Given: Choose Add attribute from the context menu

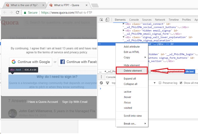Looking at the screenshot, I should pos(132,47).
